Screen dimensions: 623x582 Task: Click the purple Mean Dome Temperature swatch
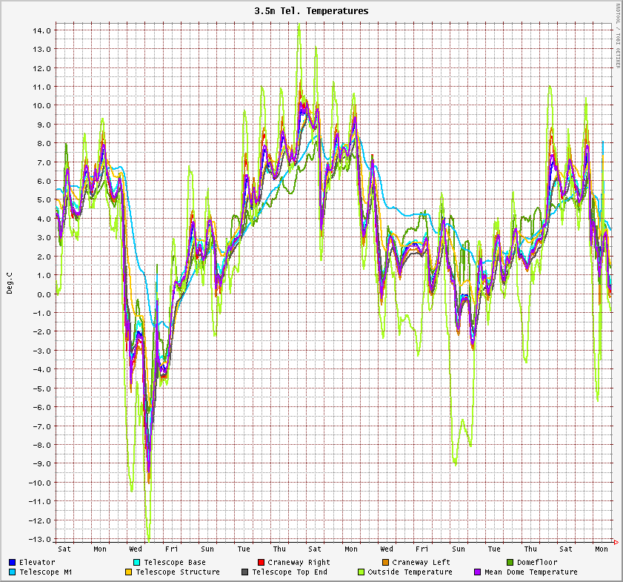point(477,572)
